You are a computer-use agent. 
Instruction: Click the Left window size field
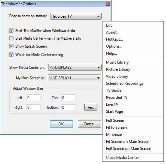pyautogui.click(x=34, y=98)
